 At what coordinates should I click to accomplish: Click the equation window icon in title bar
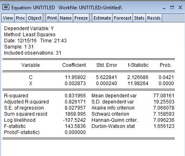[x=6, y=7]
